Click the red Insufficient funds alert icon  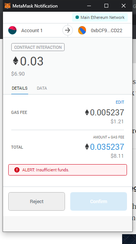pyautogui.click(x=17, y=170)
